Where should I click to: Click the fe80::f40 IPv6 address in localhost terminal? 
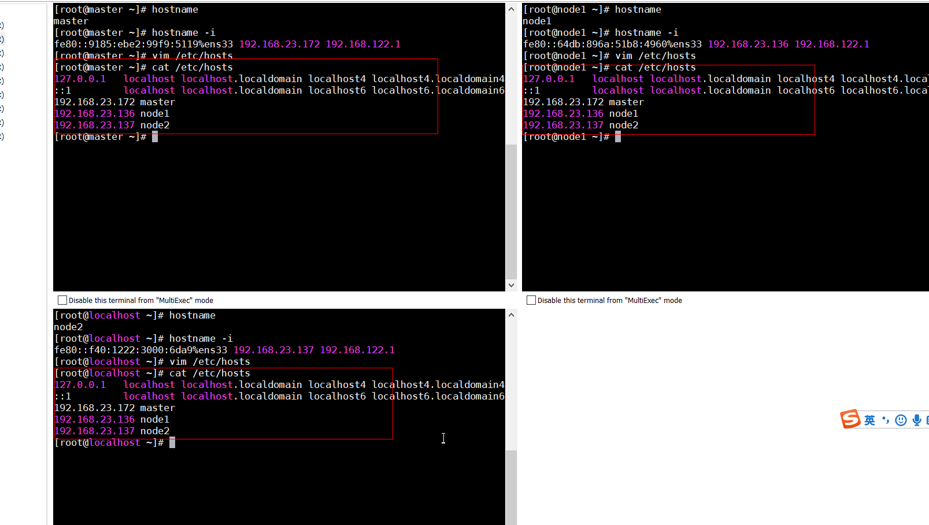coord(140,350)
